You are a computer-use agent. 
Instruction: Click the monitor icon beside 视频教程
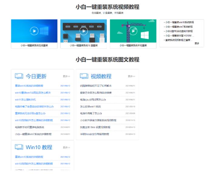point(84,76)
